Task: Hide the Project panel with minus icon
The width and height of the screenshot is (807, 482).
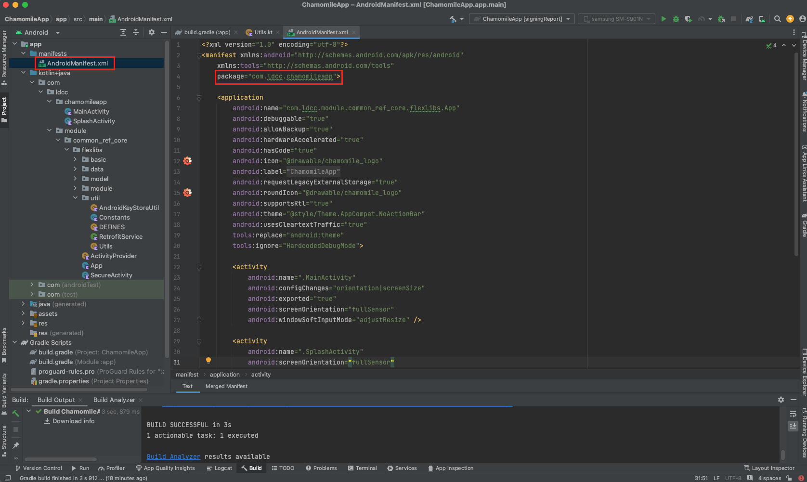Action: 164,32
